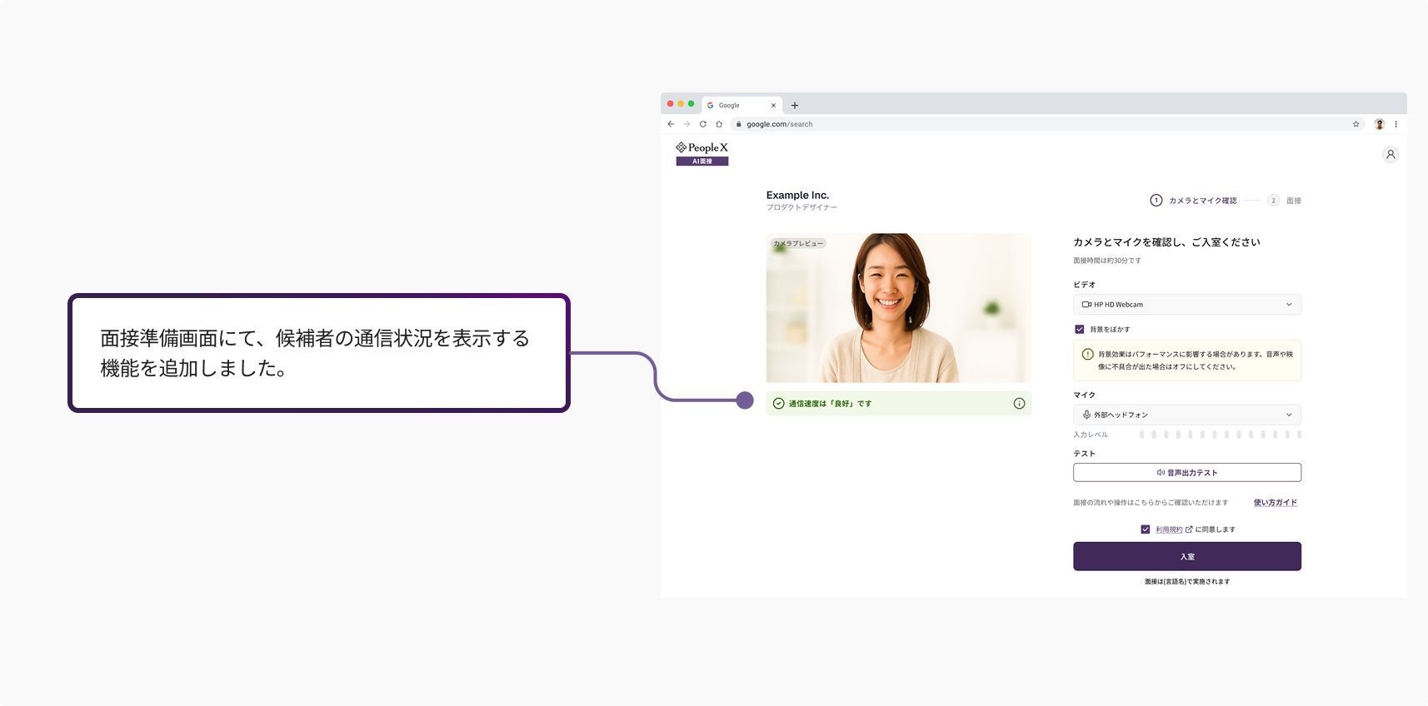Select step 1 カメラとマイク確認

click(x=1193, y=201)
